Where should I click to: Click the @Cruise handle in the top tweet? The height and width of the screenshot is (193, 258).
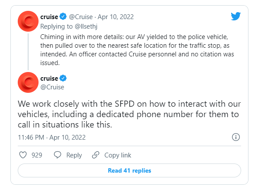(x=81, y=17)
